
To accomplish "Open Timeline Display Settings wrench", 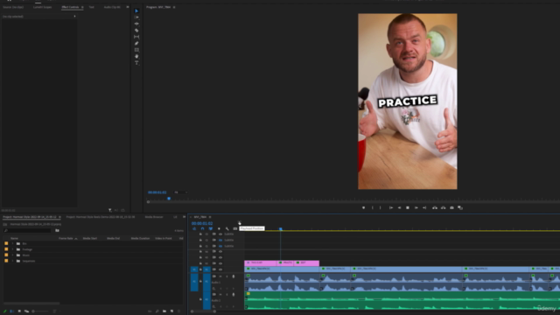I will [x=227, y=228].
